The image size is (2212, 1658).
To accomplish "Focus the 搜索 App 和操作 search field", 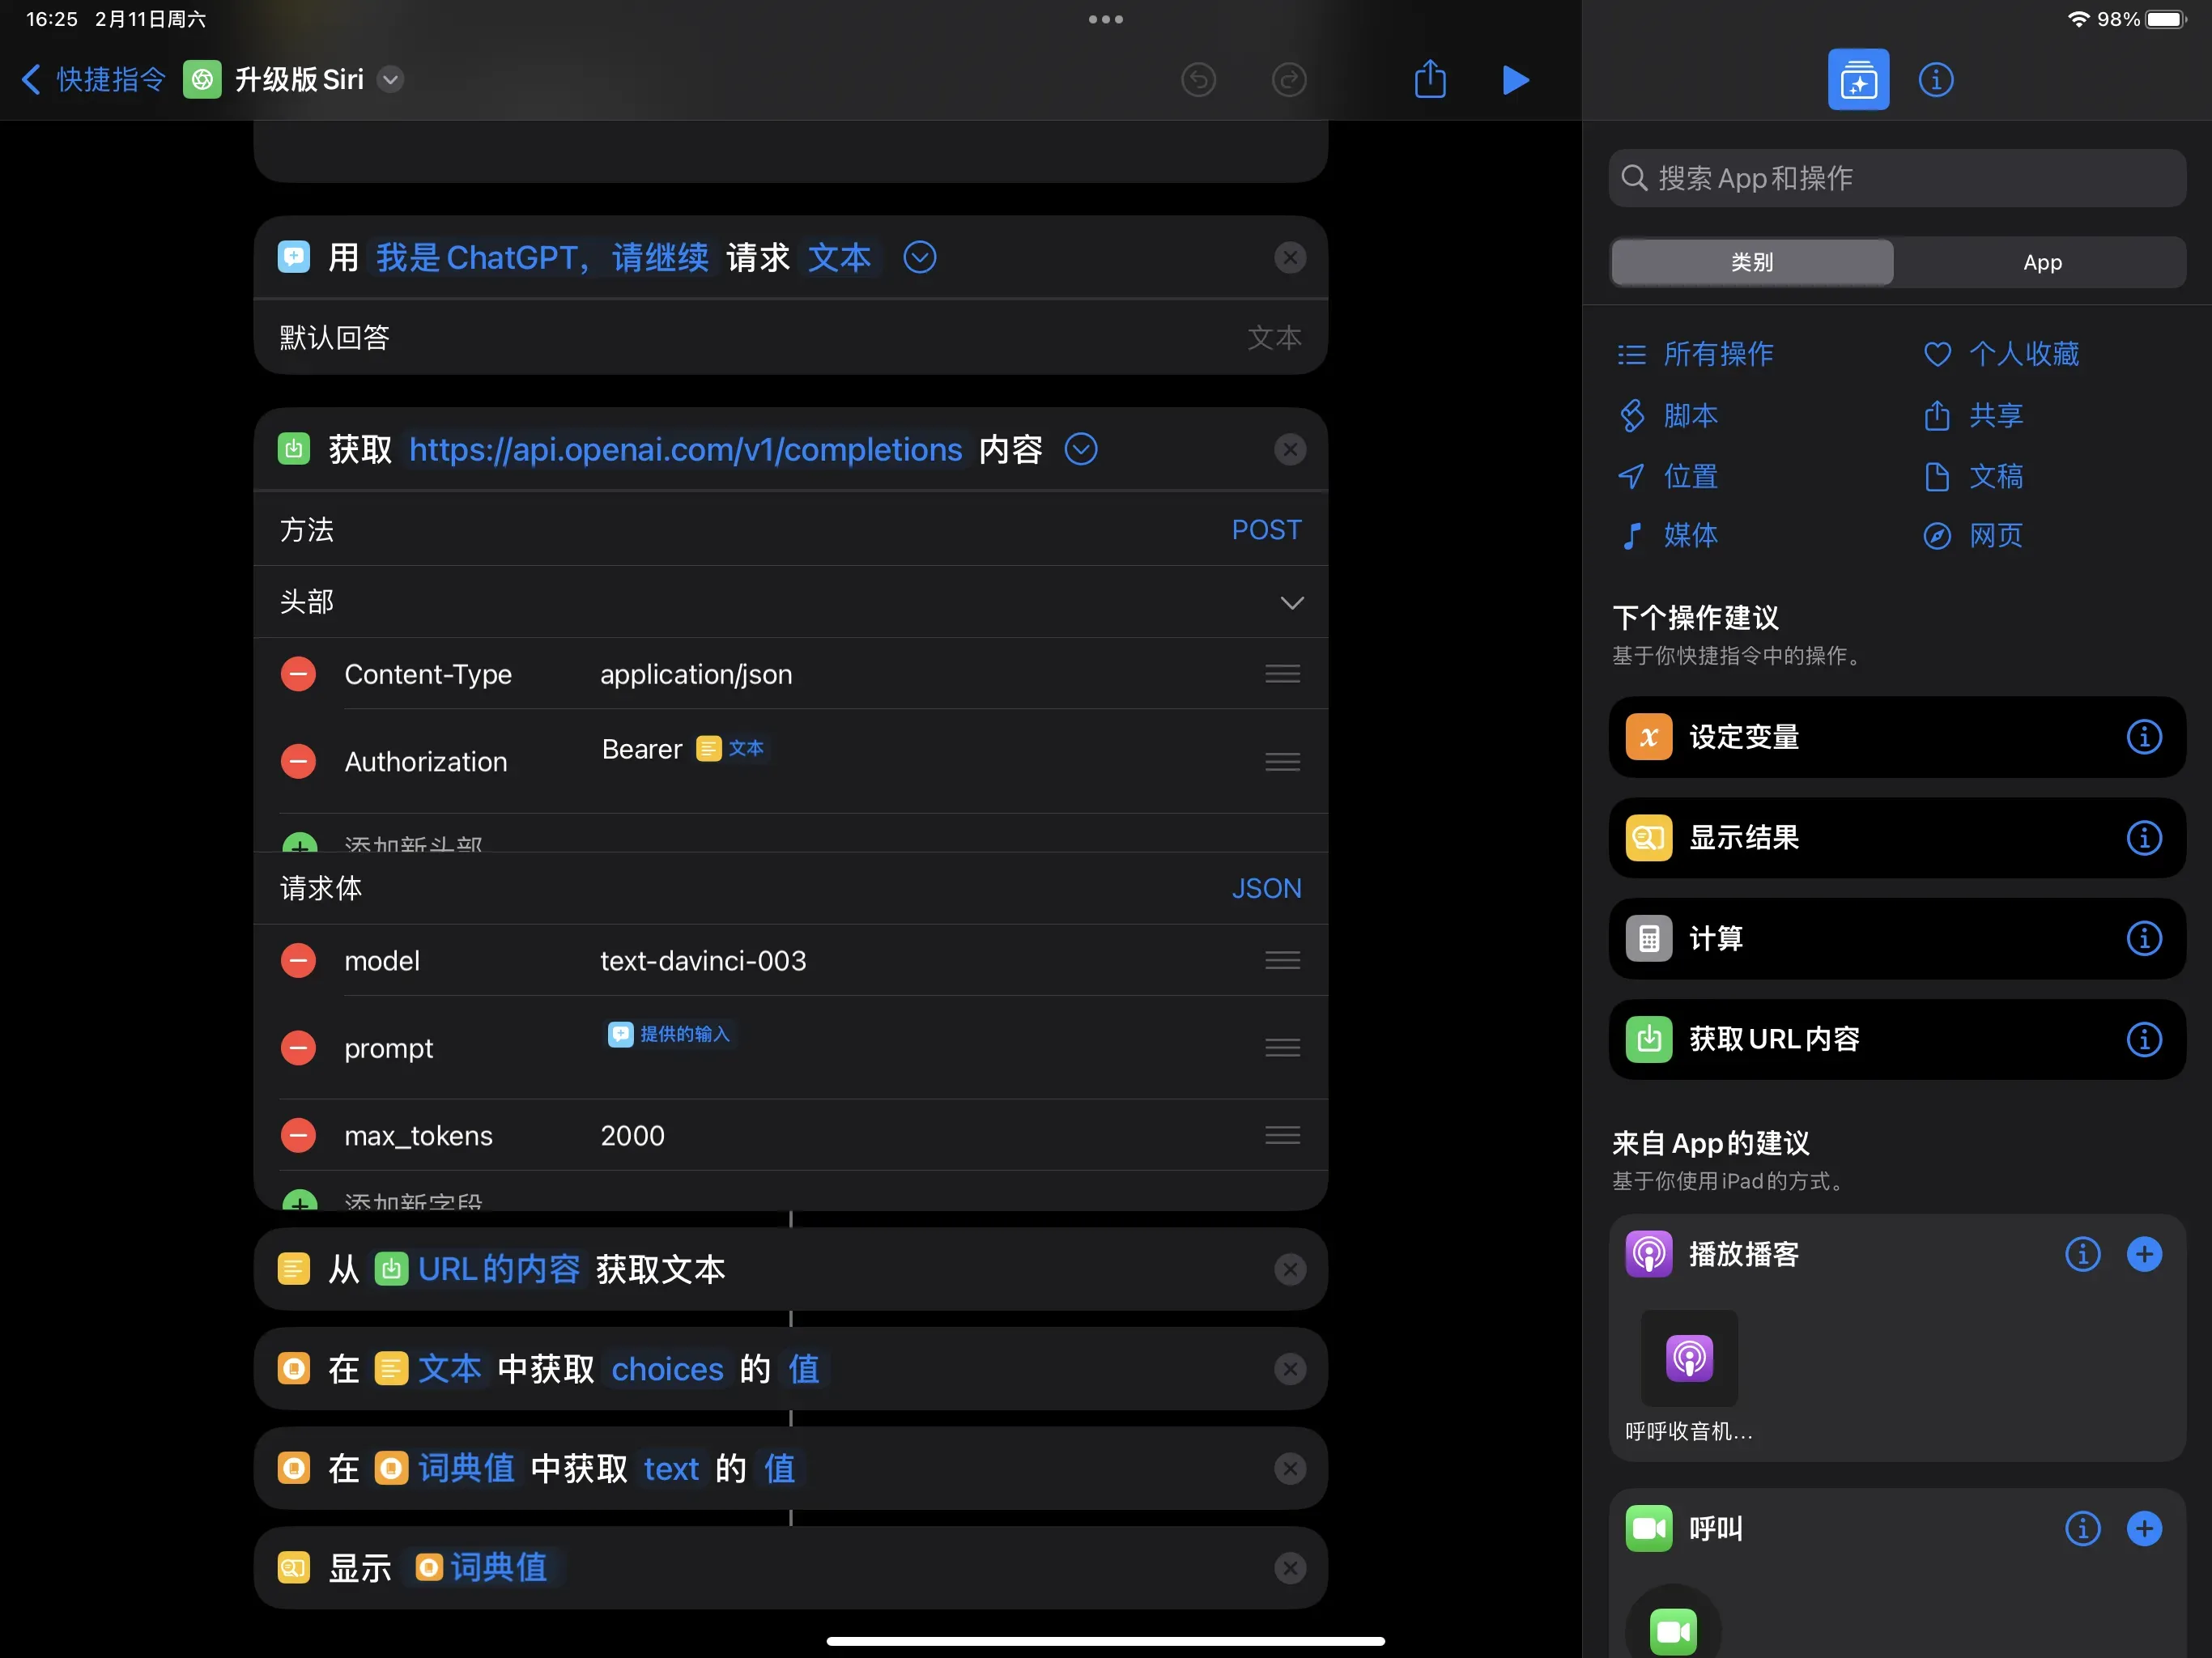I will coord(1897,178).
